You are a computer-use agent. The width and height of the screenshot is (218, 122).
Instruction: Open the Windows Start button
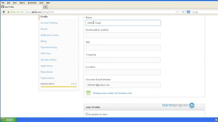coord(9,120)
